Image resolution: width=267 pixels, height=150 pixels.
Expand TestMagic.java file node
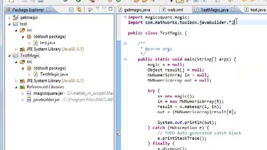[29, 75]
